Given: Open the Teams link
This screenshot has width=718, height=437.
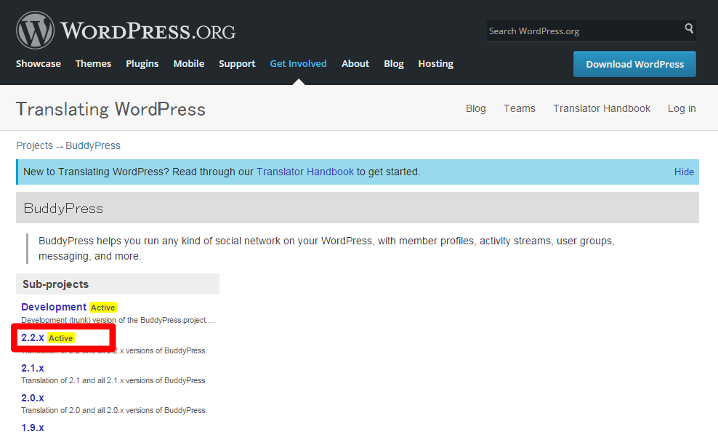Looking at the screenshot, I should (519, 108).
